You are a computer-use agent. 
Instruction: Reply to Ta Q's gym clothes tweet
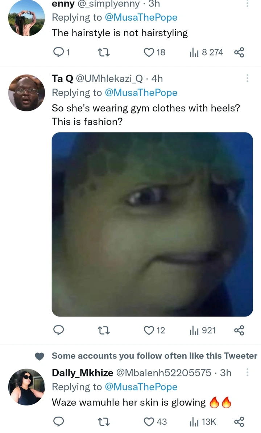click(58, 330)
